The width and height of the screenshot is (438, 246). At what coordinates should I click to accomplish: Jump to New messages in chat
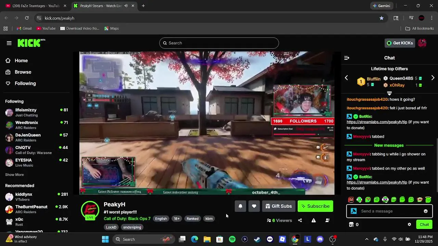click(389, 145)
